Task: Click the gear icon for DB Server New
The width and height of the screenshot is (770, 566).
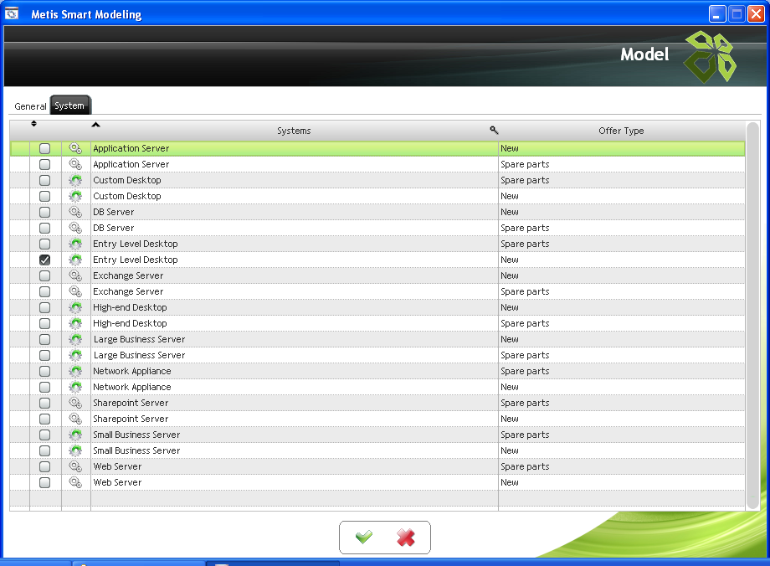Action: click(x=75, y=212)
